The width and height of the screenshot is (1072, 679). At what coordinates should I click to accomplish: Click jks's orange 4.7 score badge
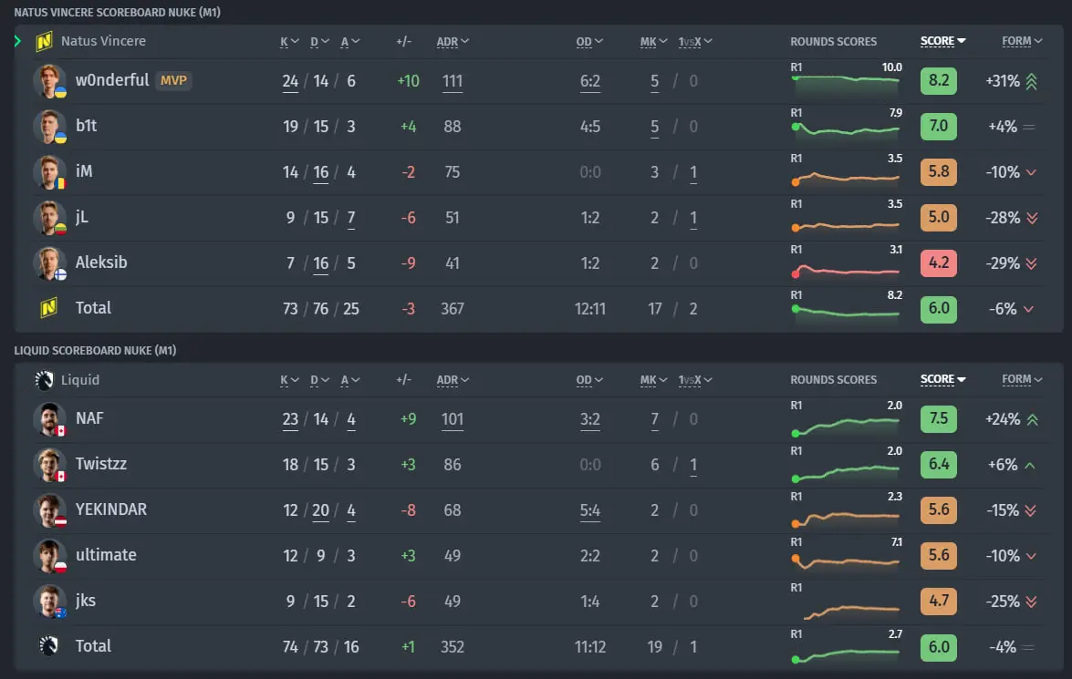[x=939, y=602]
